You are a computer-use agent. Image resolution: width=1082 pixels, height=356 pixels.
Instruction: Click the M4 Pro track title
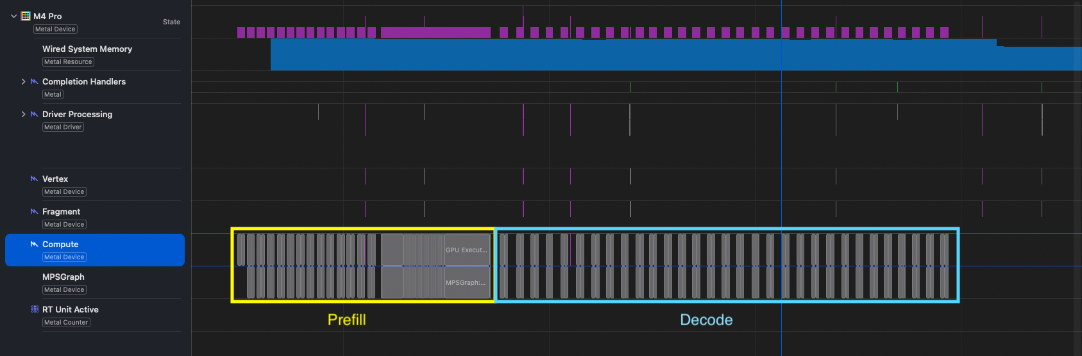pyautogui.click(x=47, y=16)
